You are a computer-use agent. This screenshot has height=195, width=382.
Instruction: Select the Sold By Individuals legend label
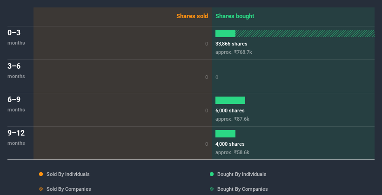point(68,174)
